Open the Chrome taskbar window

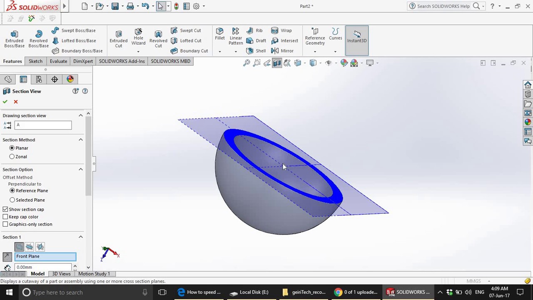click(x=357, y=292)
